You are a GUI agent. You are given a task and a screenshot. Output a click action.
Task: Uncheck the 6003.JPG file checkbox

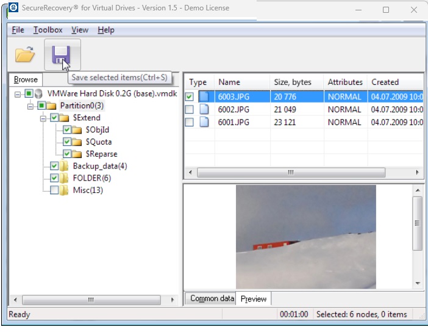point(190,96)
